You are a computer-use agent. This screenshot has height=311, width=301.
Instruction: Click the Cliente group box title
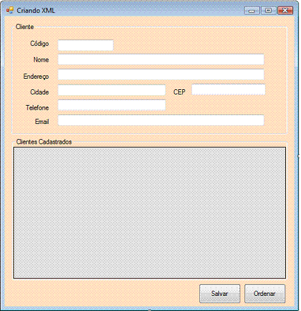[x=25, y=27]
